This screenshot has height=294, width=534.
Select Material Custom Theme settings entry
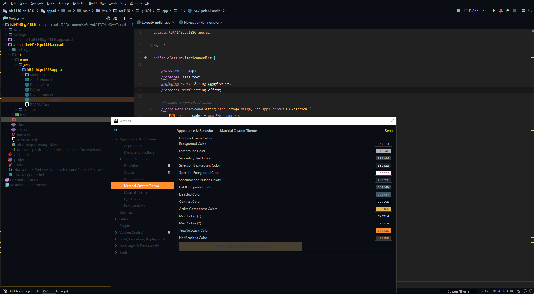pyautogui.click(x=142, y=186)
